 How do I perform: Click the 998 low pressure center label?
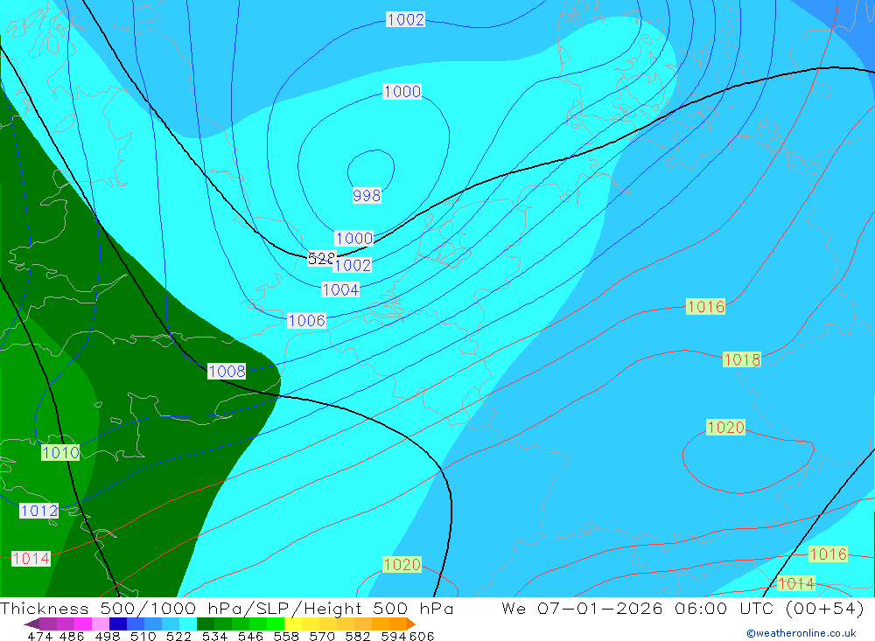pyautogui.click(x=367, y=195)
